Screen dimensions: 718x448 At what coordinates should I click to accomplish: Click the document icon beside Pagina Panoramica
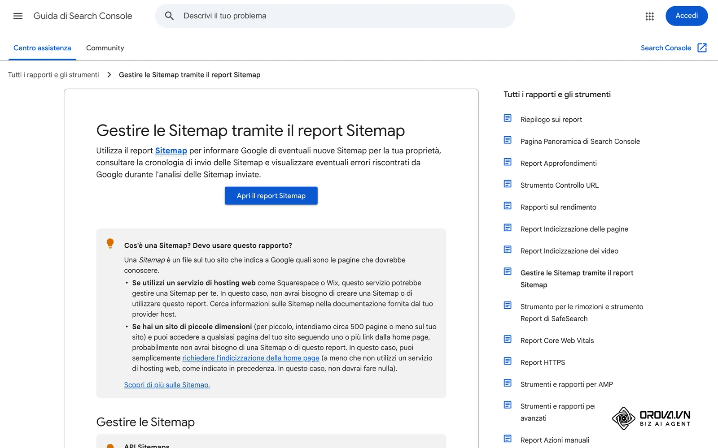coord(508,140)
